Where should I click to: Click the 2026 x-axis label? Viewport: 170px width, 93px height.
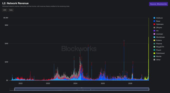[130, 83]
